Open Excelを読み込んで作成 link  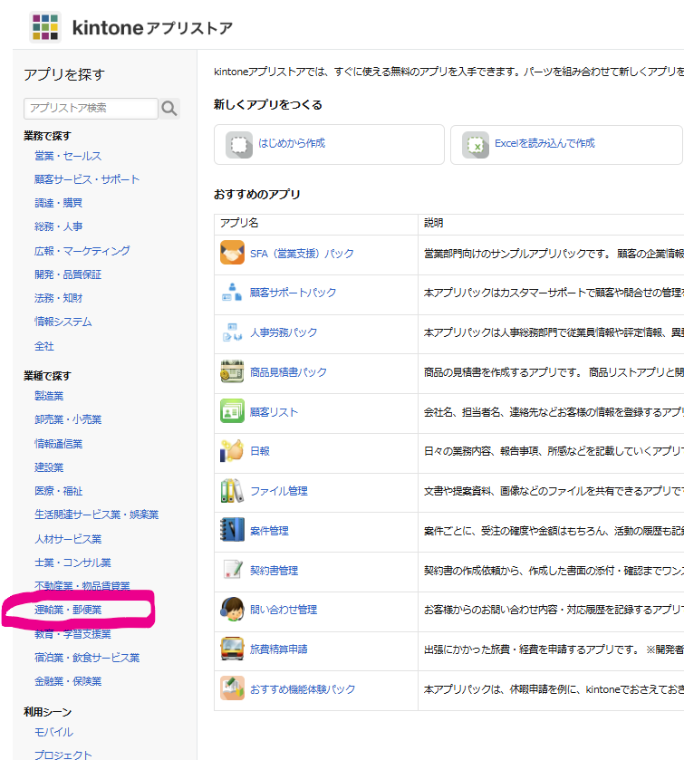point(544,143)
